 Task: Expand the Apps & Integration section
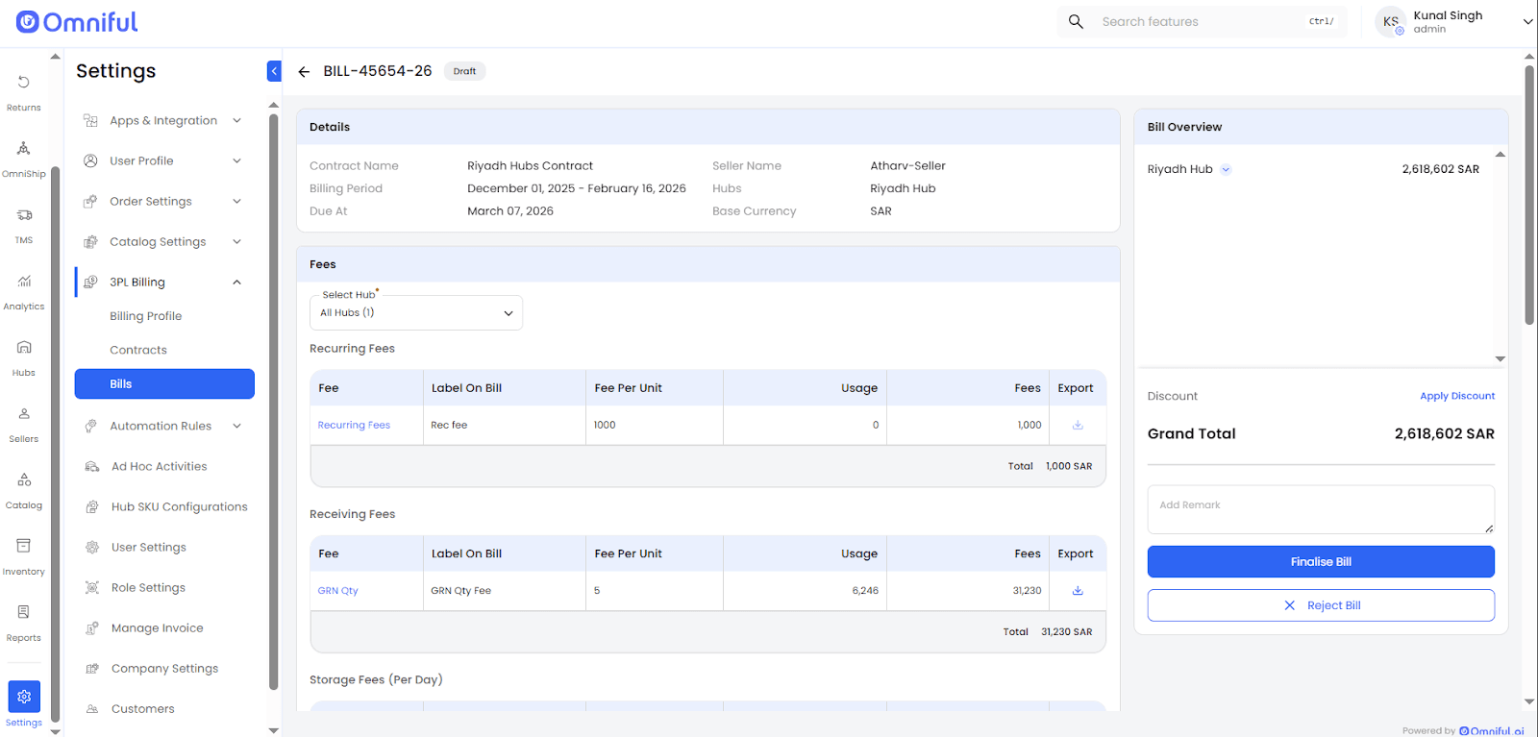tap(236, 121)
